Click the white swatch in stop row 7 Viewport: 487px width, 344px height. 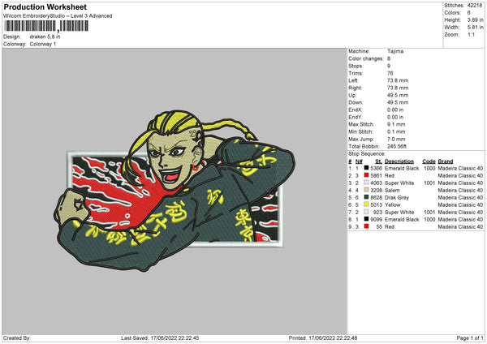tap(366, 212)
